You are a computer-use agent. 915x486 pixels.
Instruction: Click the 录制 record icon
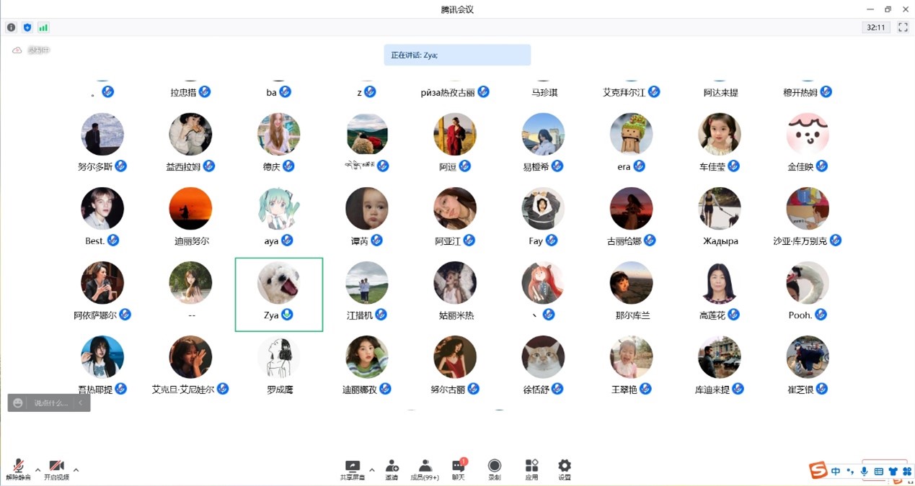(x=494, y=469)
